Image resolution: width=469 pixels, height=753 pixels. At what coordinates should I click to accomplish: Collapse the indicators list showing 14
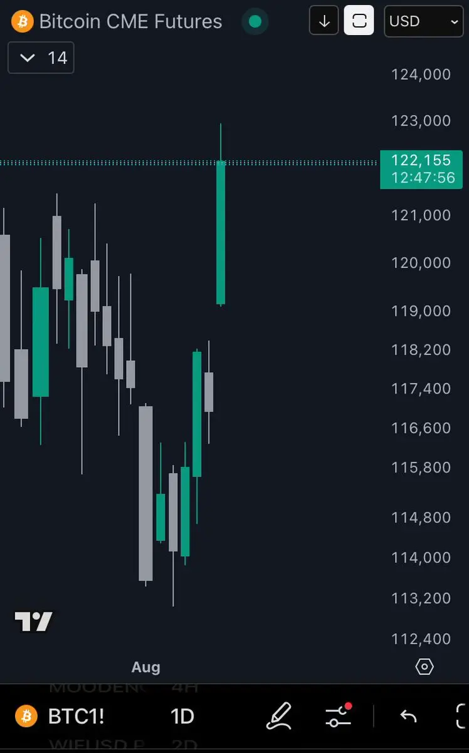pos(41,58)
